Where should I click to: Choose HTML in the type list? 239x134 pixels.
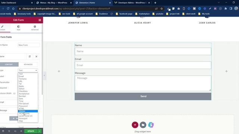28,109
